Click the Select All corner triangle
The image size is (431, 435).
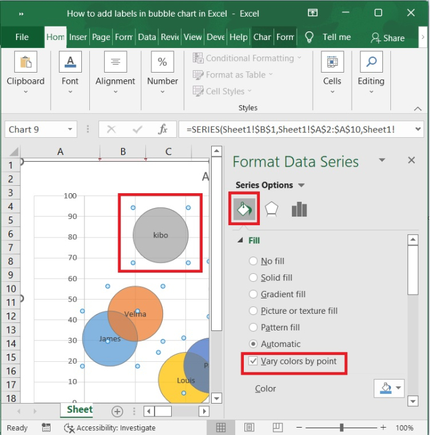[x=14, y=151]
